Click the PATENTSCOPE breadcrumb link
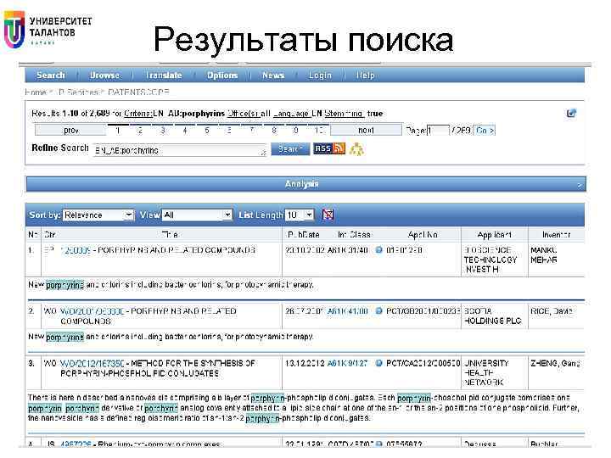The width and height of the screenshot is (611, 458). pyautogui.click(x=138, y=92)
